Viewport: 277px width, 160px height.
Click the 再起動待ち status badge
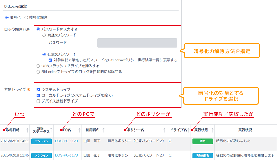point(202,156)
